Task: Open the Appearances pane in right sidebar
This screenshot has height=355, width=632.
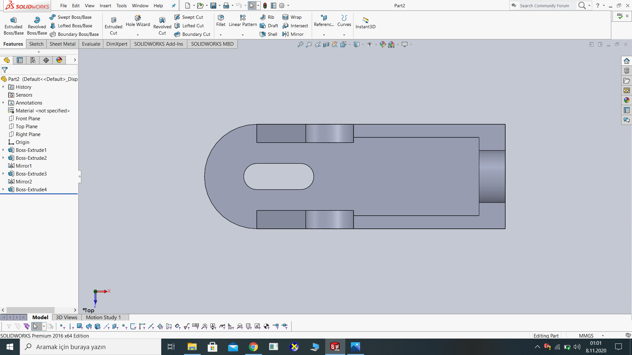Action: [626, 100]
